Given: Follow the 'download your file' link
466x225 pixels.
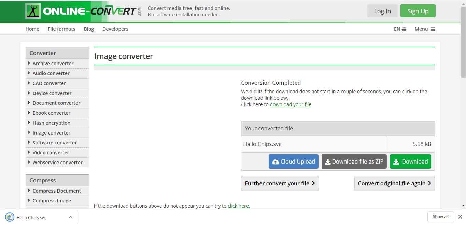Looking at the screenshot, I should pyautogui.click(x=291, y=104).
